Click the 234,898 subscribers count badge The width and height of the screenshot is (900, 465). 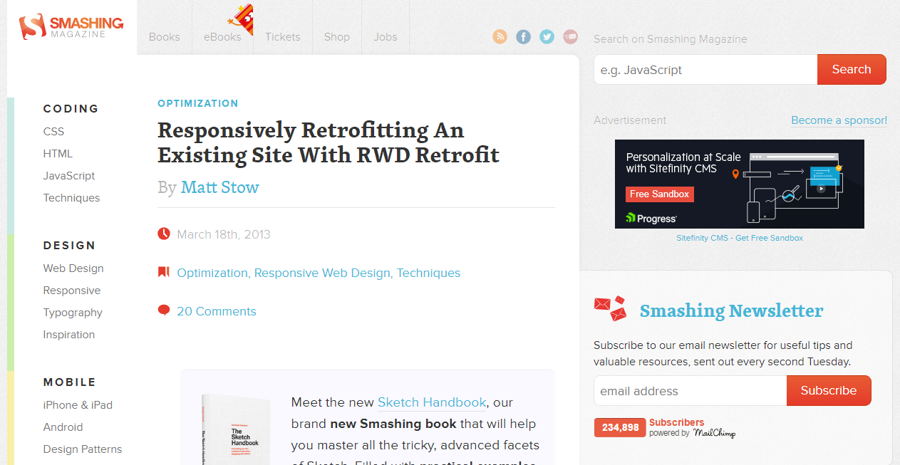pos(620,427)
